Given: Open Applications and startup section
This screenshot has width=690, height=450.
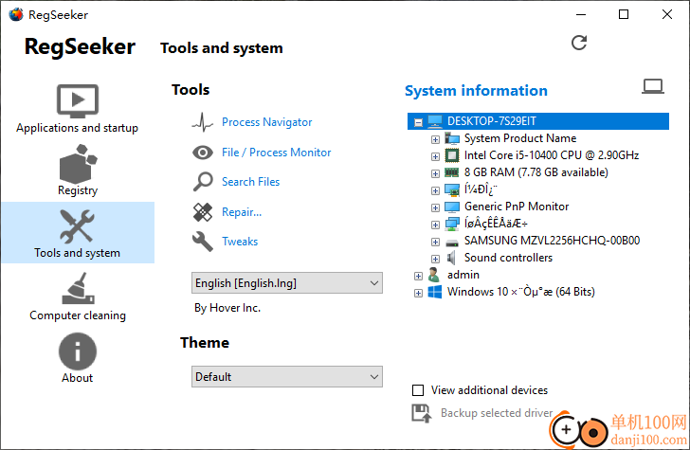Looking at the screenshot, I should (x=78, y=109).
